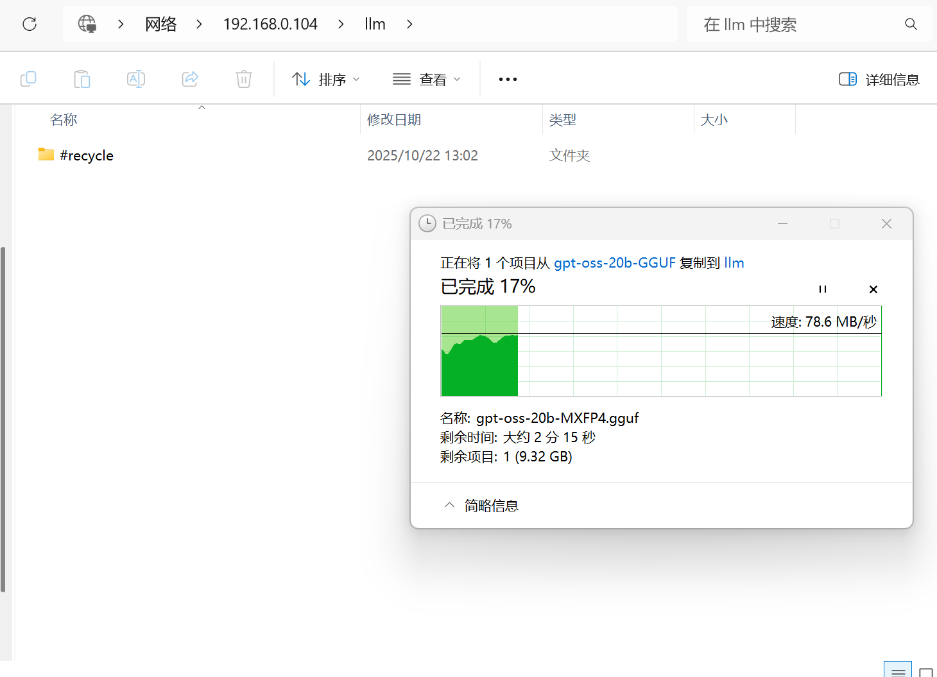Open the 查看 view dropdown
937x677 pixels.
tap(427, 80)
